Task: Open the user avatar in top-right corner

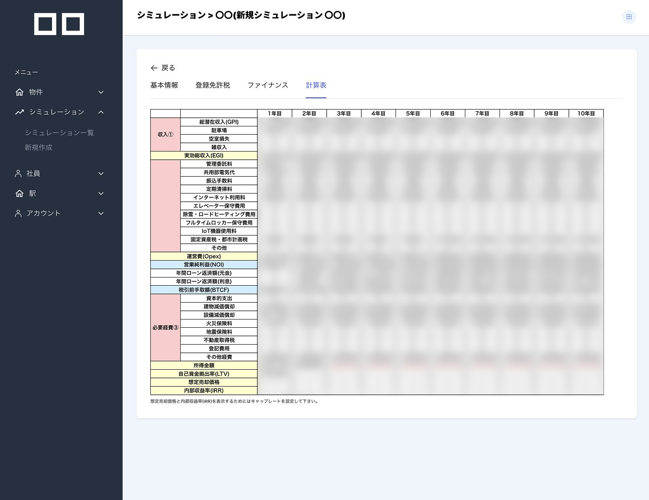Action: tap(629, 17)
